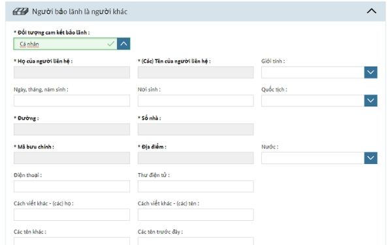
Task: Open the 'Đối tượng cam kết bảo lãnh' dropdown arrow
Action: coord(123,44)
